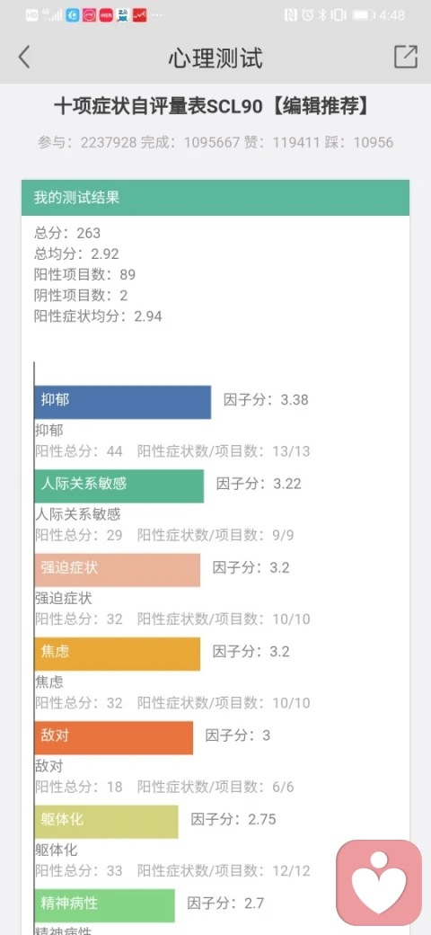The height and width of the screenshot is (935, 431).
Task: Tap the pink heart floating app icon
Action: pyautogui.click(x=379, y=882)
